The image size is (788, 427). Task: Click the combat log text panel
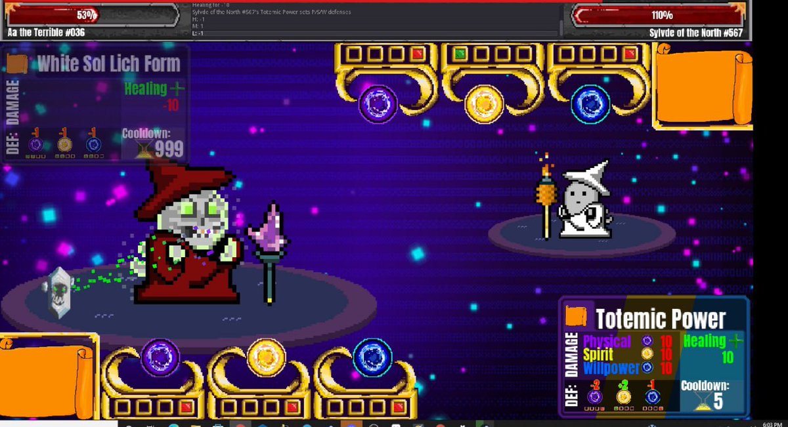coord(374,20)
